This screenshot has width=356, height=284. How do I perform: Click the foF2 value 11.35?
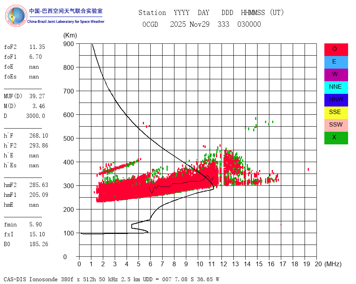click(37, 47)
